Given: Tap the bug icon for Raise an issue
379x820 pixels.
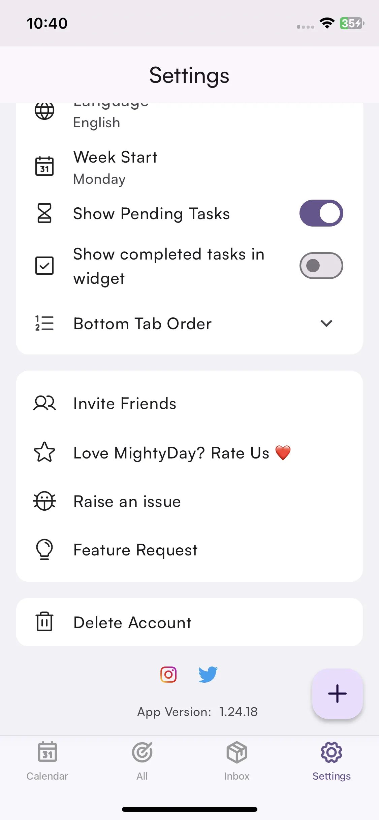Looking at the screenshot, I should coord(44,501).
